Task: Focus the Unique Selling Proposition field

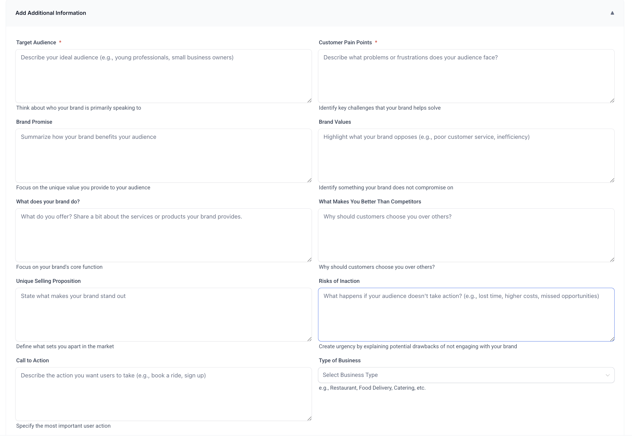Action: (163, 314)
